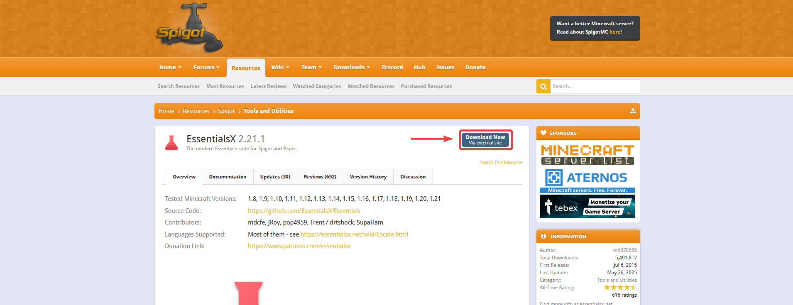Viewport: 793px width, 305px height.
Task: Open the Version History tab
Action: [368, 177]
